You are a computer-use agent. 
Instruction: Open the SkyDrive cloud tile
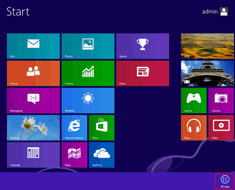click(102, 155)
